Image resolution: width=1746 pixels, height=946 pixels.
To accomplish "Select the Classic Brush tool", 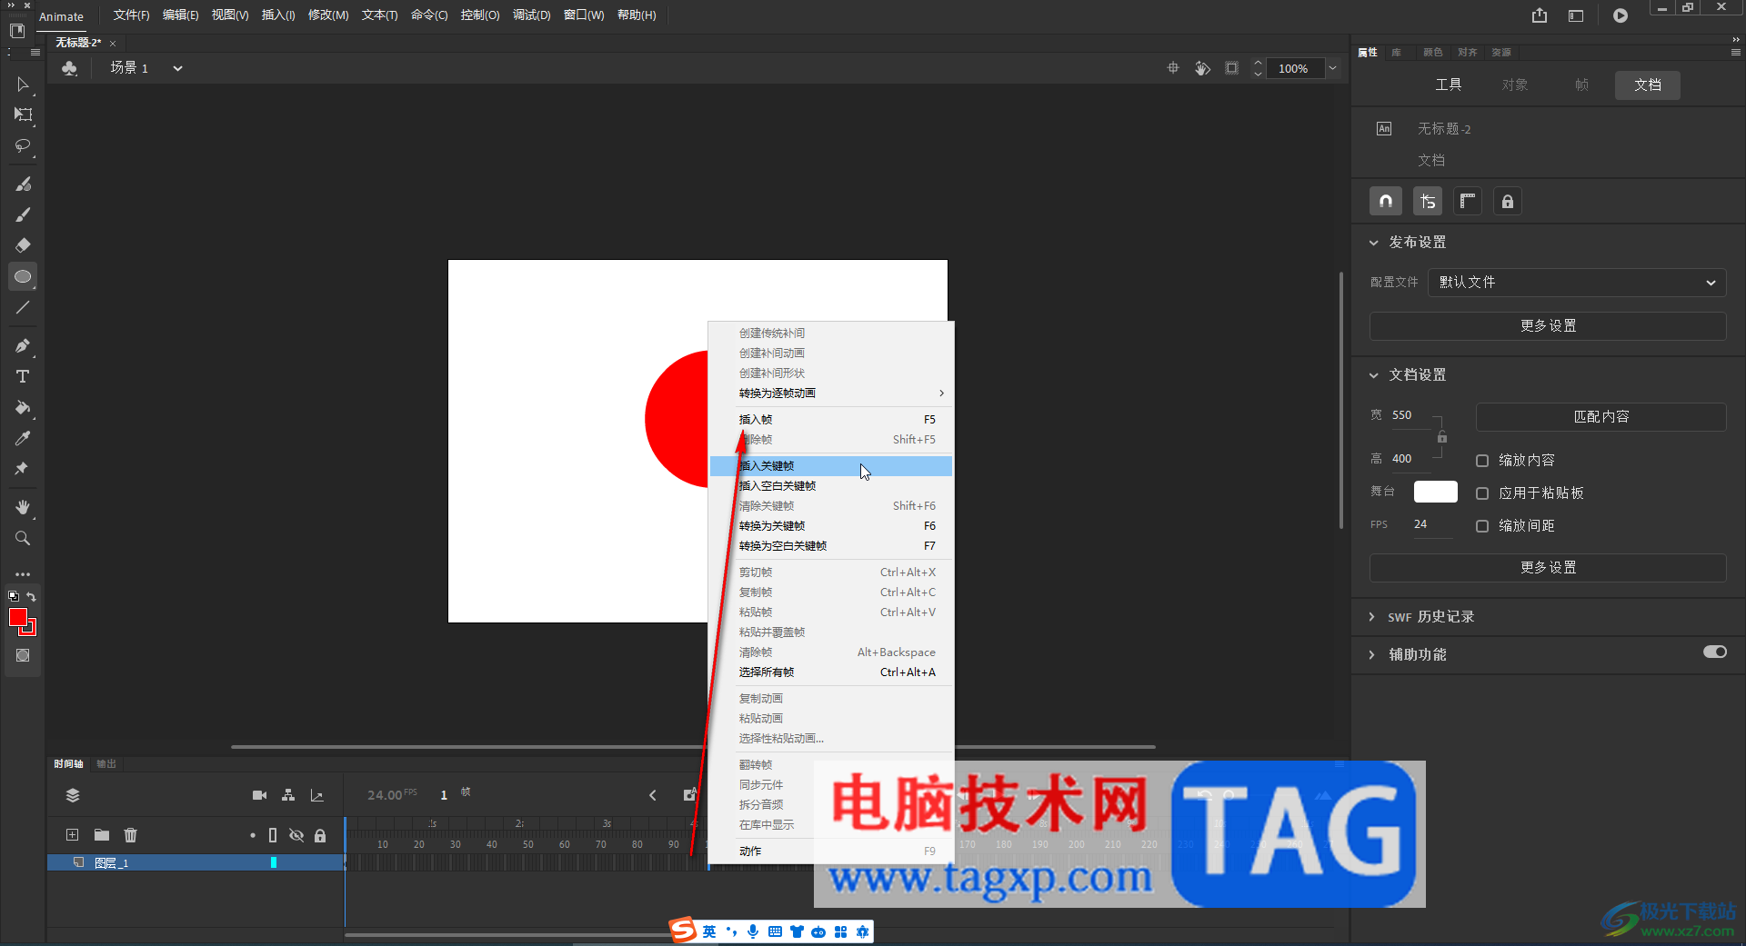I will tap(23, 214).
